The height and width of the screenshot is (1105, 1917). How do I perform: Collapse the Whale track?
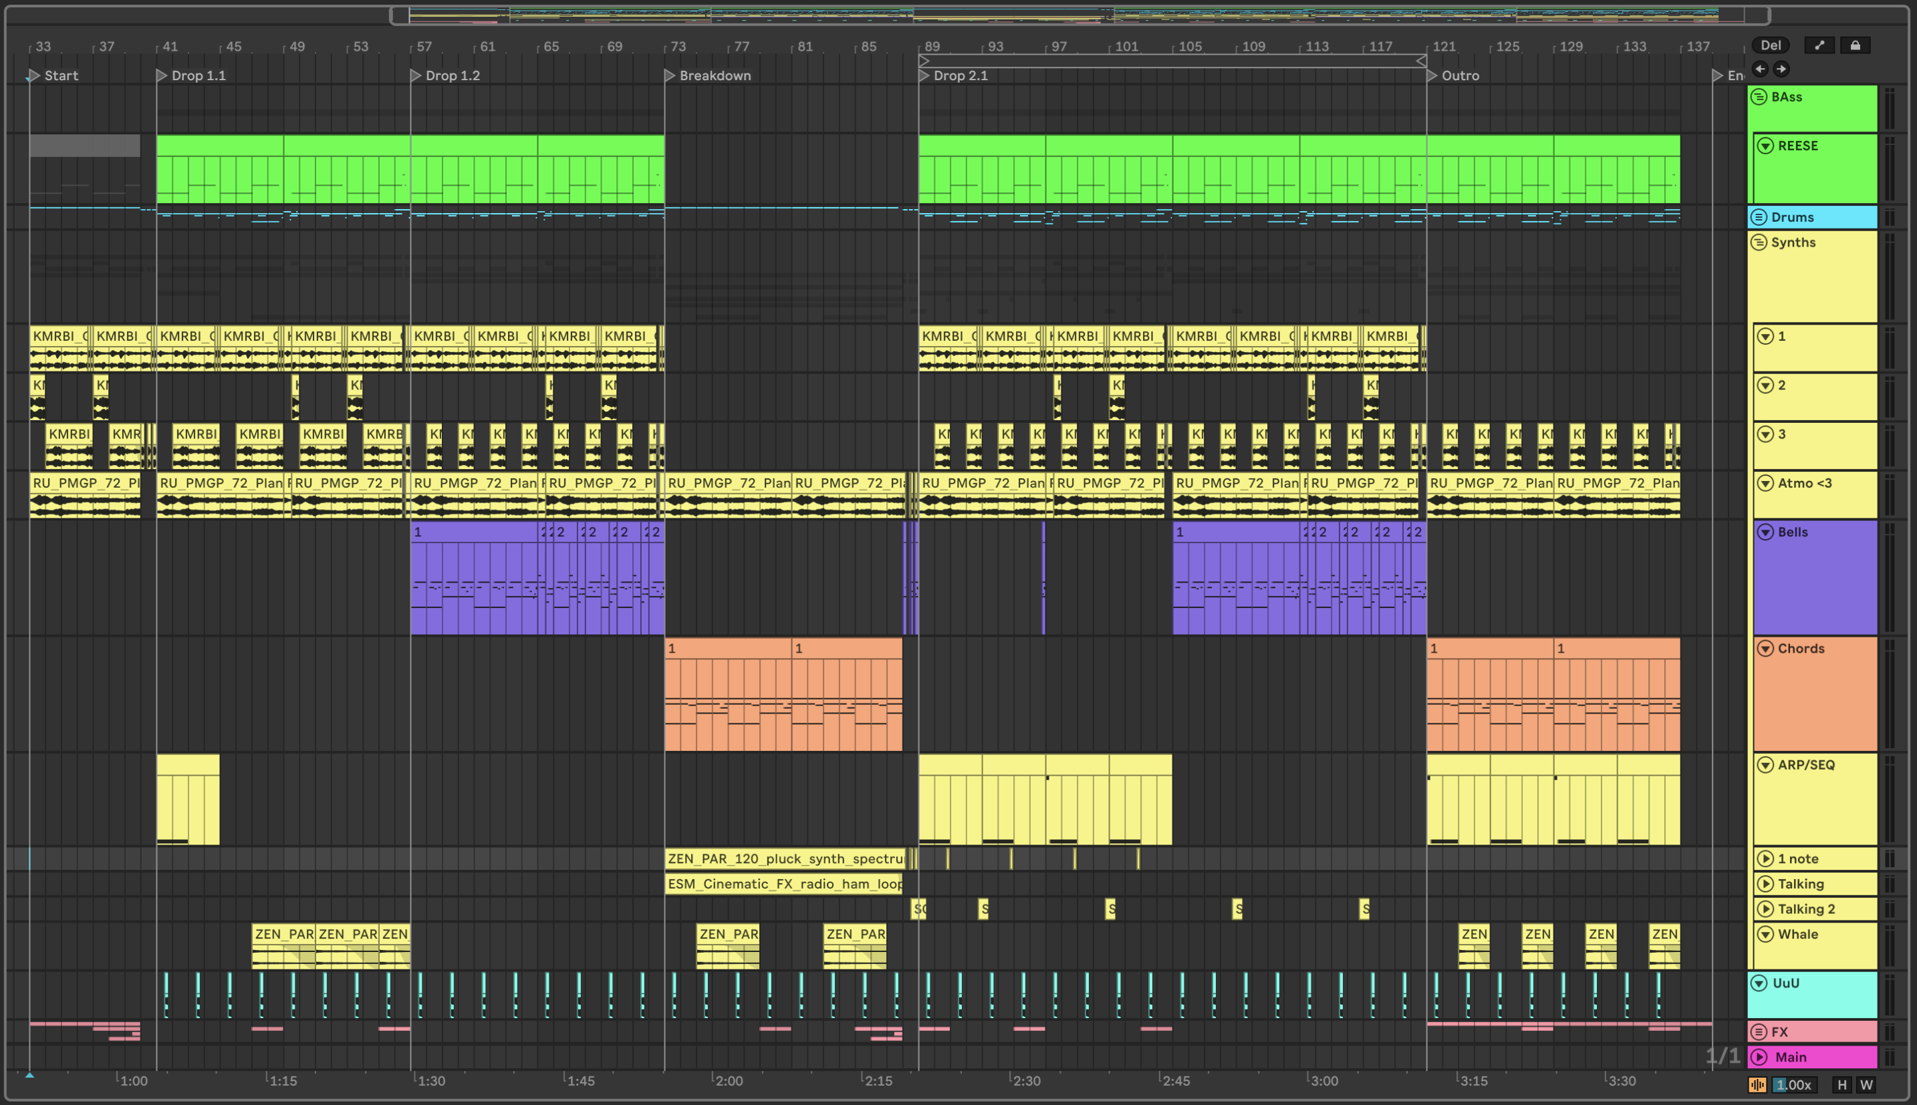coord(1766,934)
